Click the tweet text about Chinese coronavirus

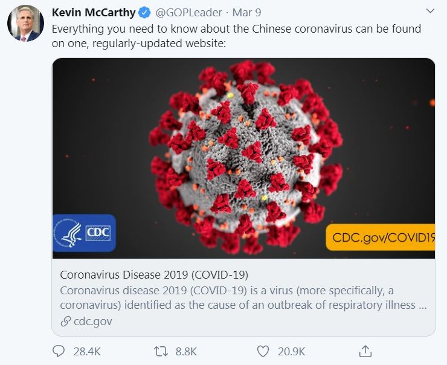tap(236, 36)
